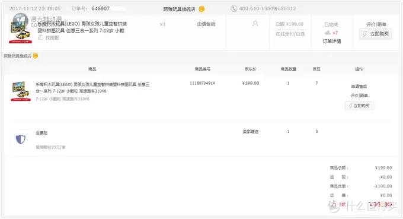Open the LEGO thumbnail in detail table

21,91
